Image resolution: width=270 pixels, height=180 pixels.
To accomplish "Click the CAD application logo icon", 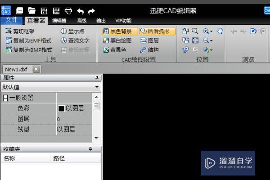I will click(x=6, y=10).
